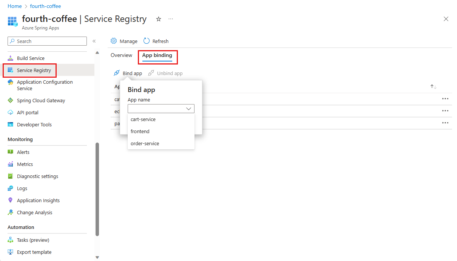Click the Alerts icon under Monitoring
The width and height of the screenshot is (457, 261).
click(x=11, y=152)
